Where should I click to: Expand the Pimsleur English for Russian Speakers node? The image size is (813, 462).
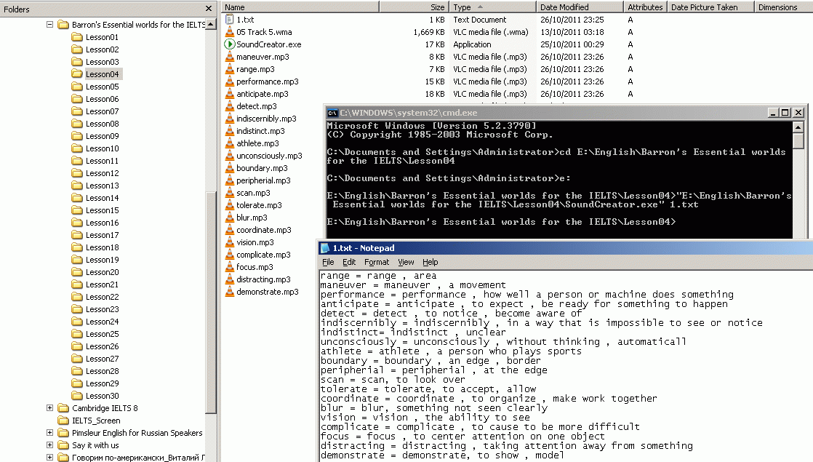pyautogui.click(x=49, y=433)
